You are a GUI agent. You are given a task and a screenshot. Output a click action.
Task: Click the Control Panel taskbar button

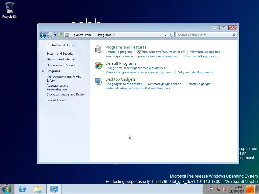tap(54, 189)
